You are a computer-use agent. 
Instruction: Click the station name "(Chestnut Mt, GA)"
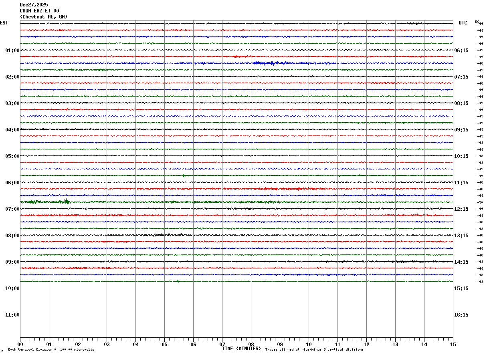(44, 17)
